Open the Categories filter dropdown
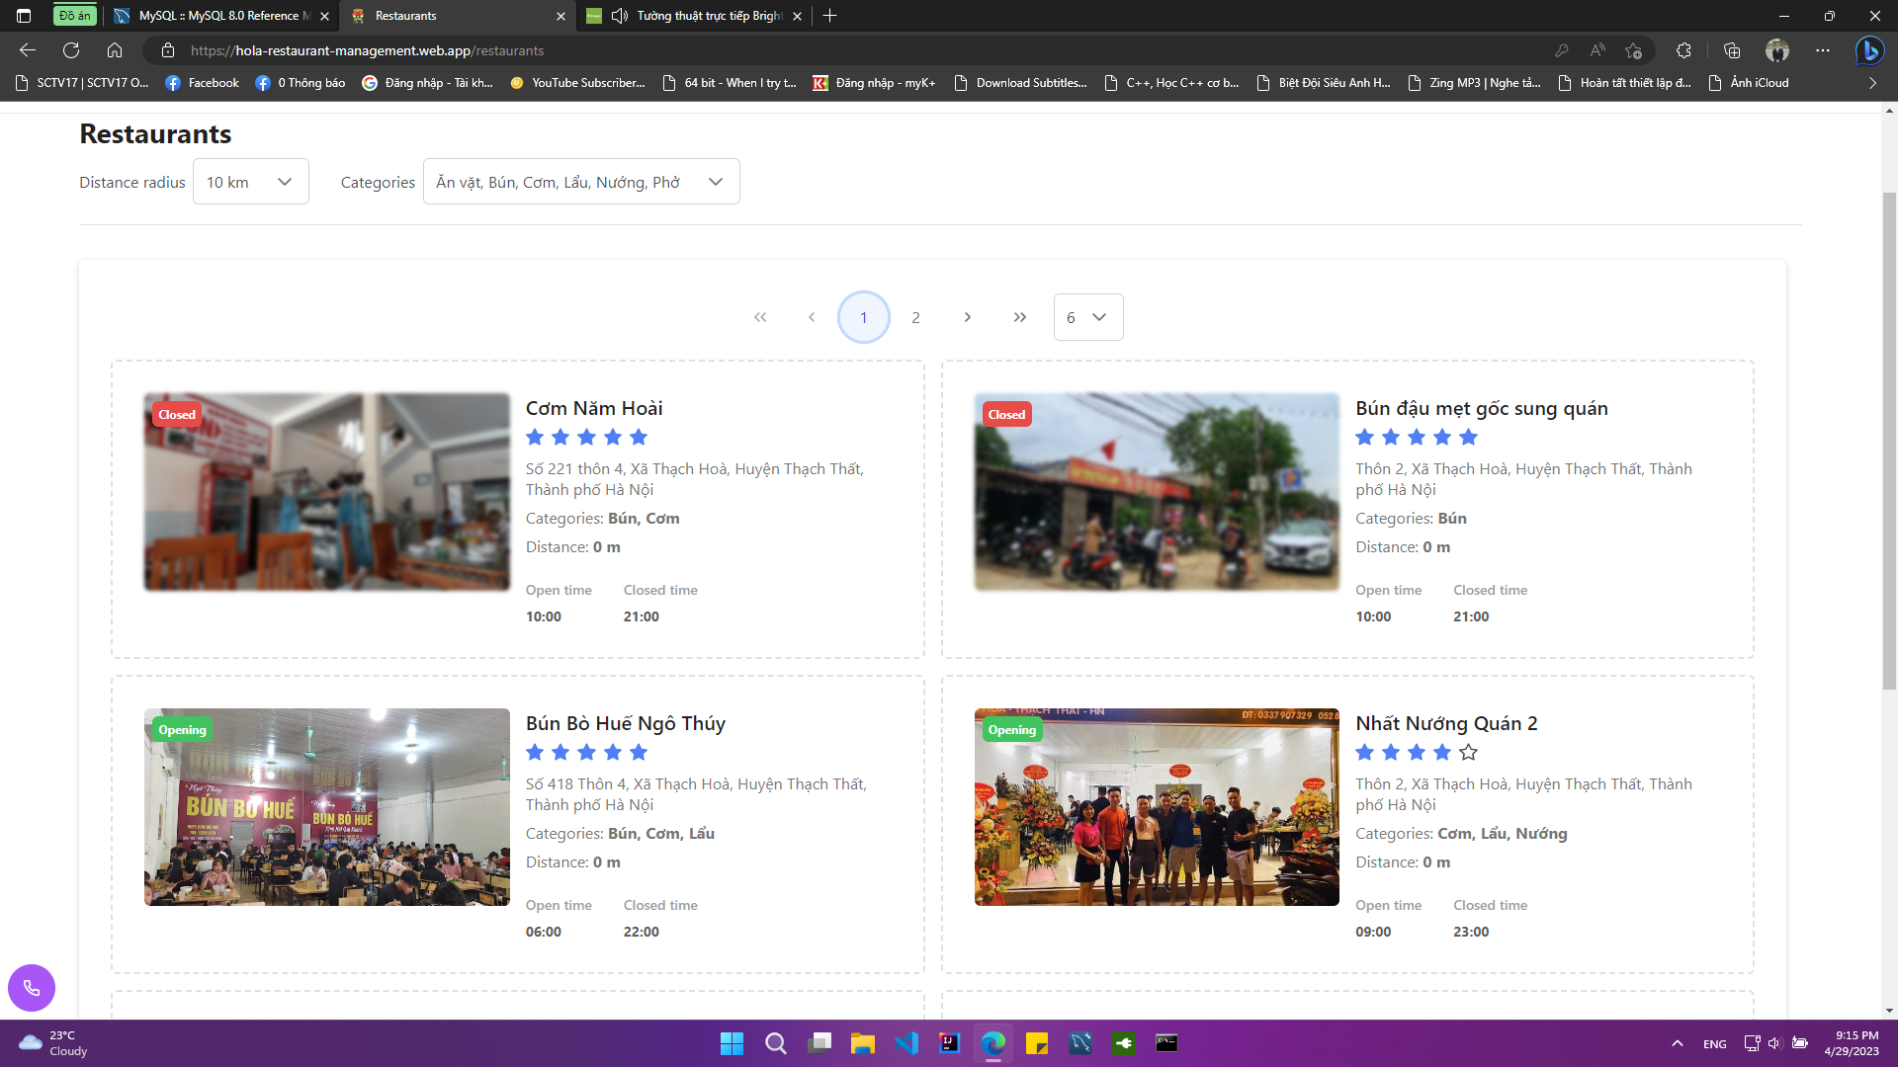Viewport: 1898px width, 1067px height. click(x=581, y=182)
